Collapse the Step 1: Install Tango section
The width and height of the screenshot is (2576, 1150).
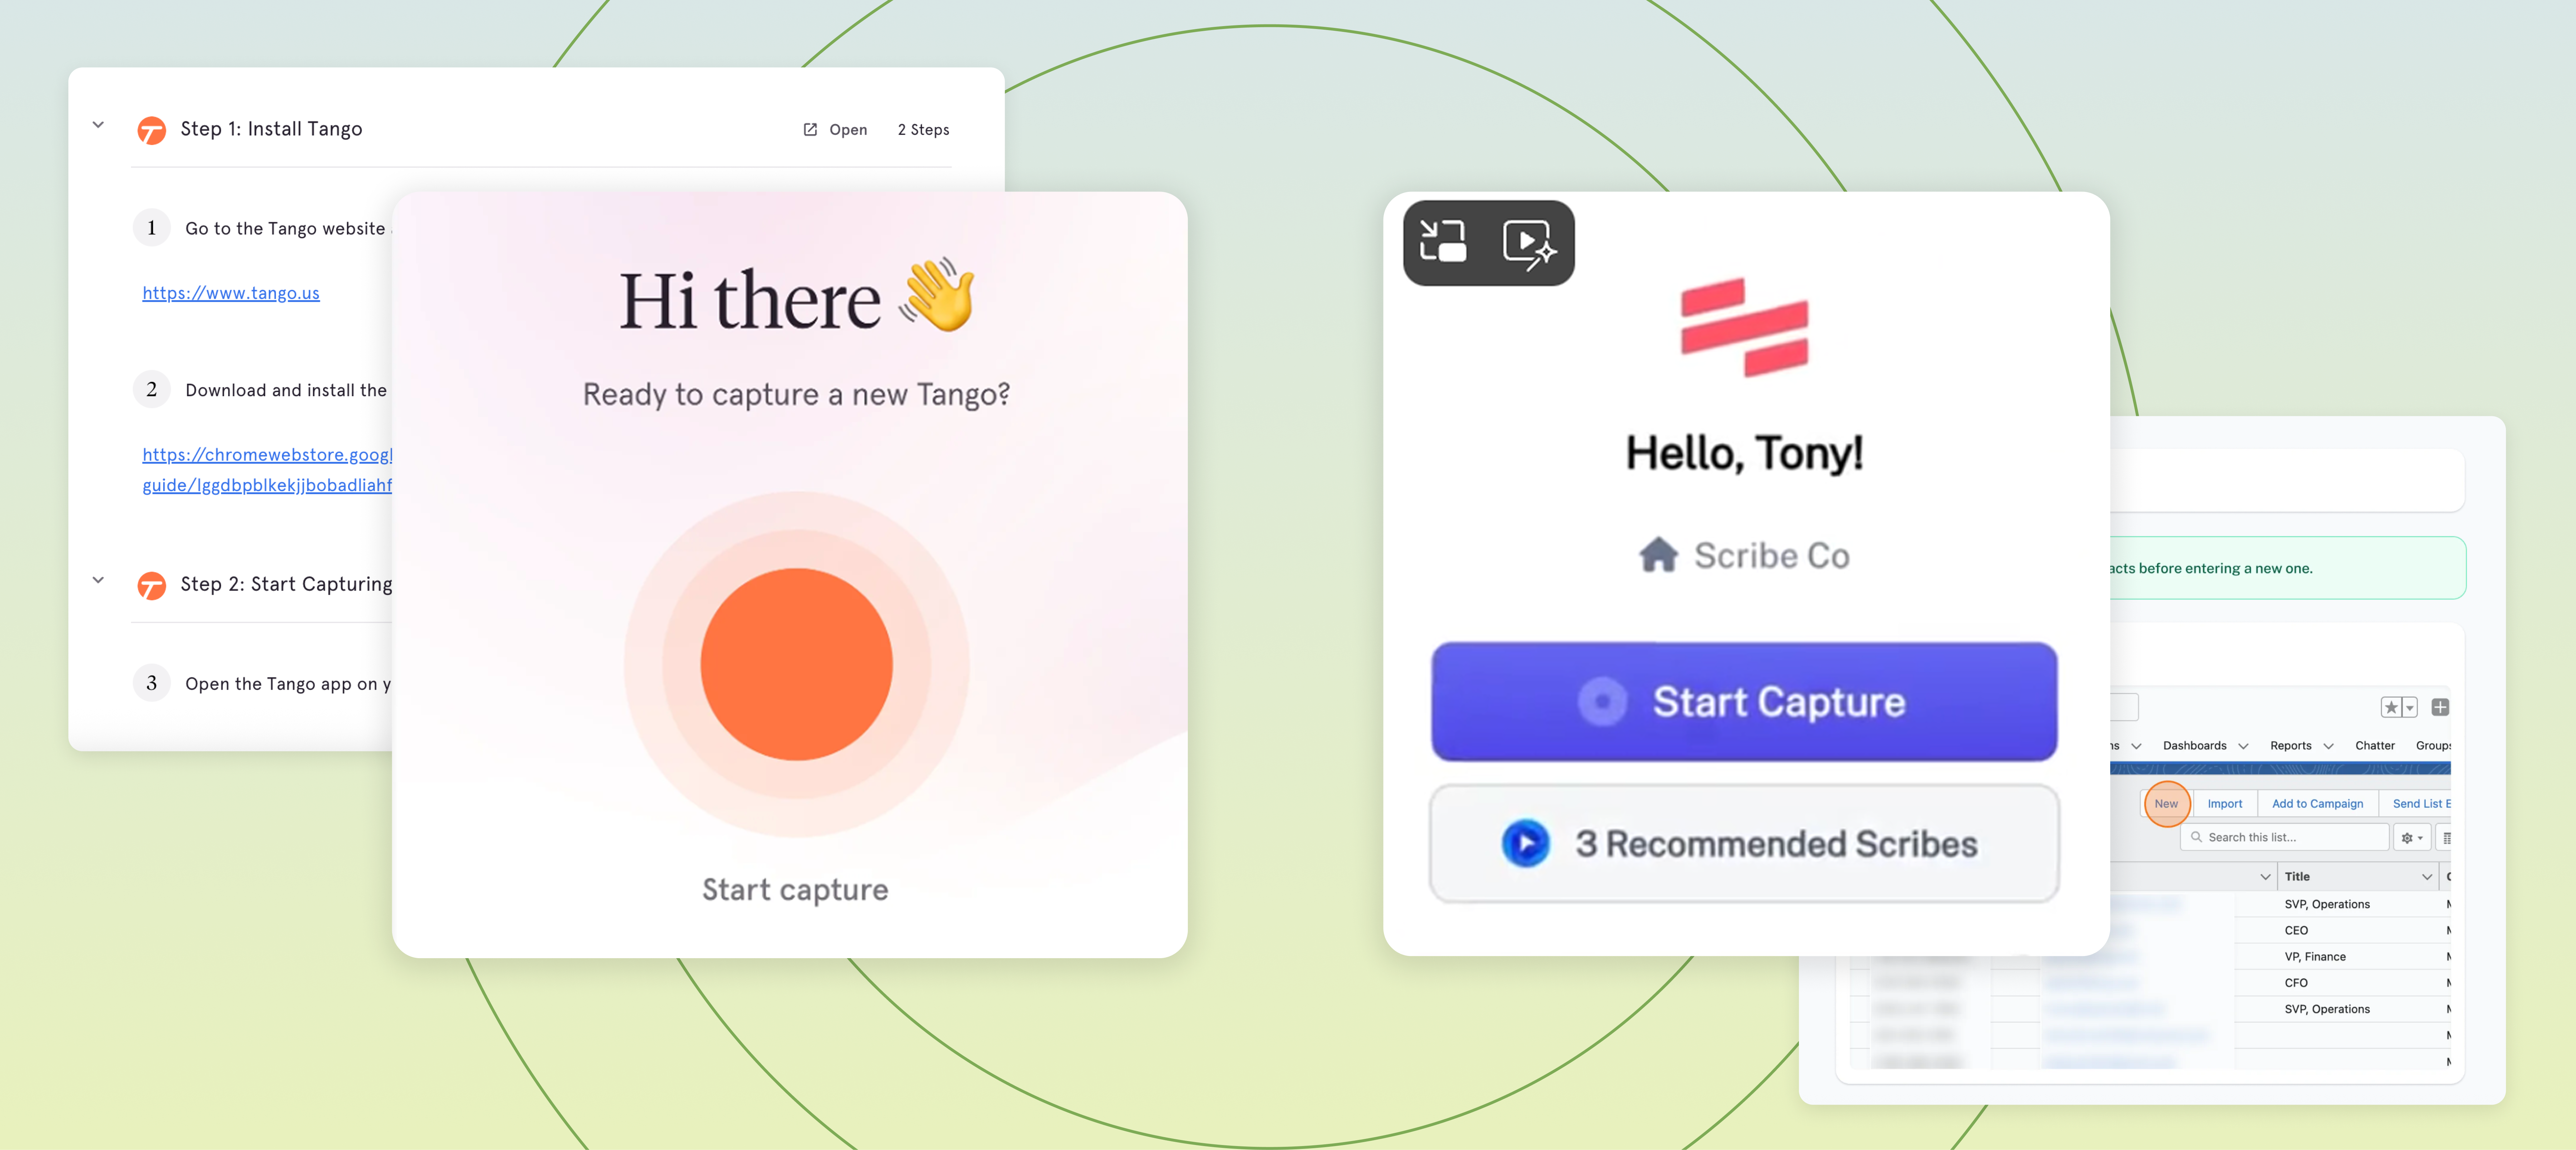pos(98,125)
